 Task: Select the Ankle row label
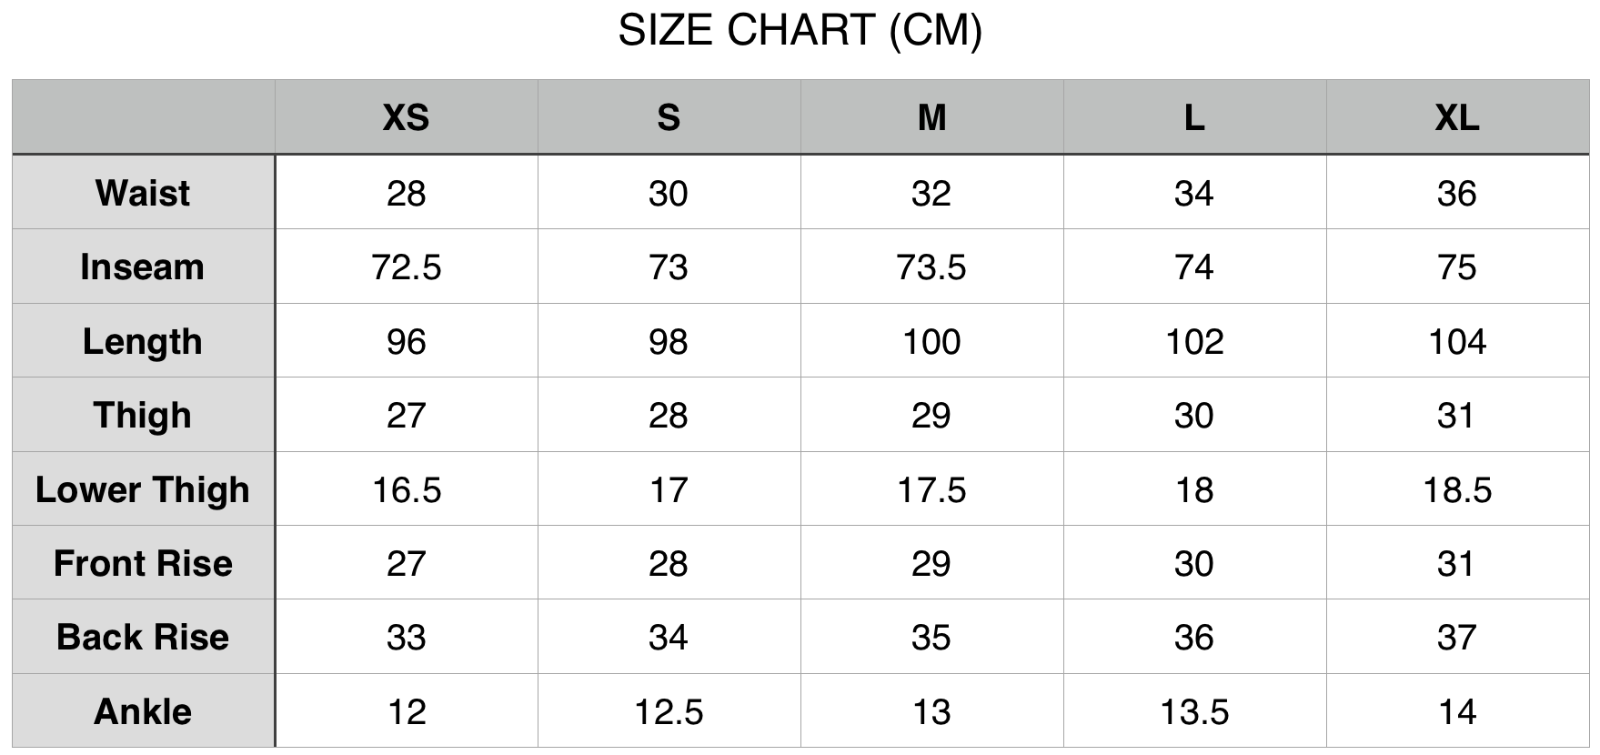pyautogui.click(x=143, y=711)
